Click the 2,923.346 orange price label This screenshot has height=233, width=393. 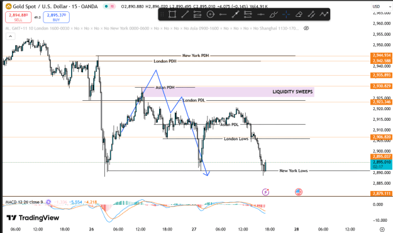coord(381,102)
